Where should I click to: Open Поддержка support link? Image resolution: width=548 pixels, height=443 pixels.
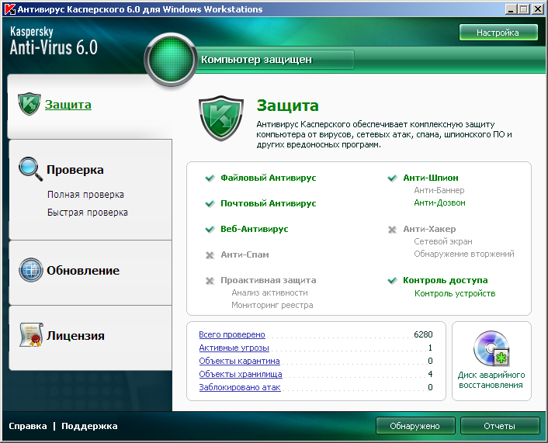pos(89,426)
